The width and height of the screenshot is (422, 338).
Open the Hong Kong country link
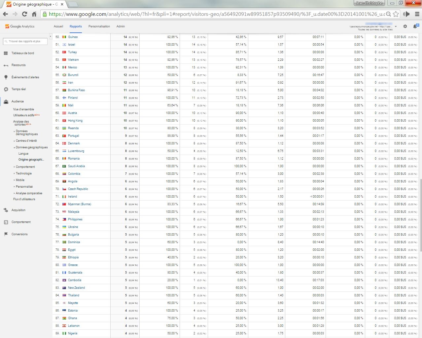click(x=75, y=121)
